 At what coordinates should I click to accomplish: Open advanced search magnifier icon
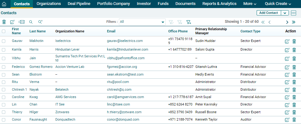pos(40,22)
